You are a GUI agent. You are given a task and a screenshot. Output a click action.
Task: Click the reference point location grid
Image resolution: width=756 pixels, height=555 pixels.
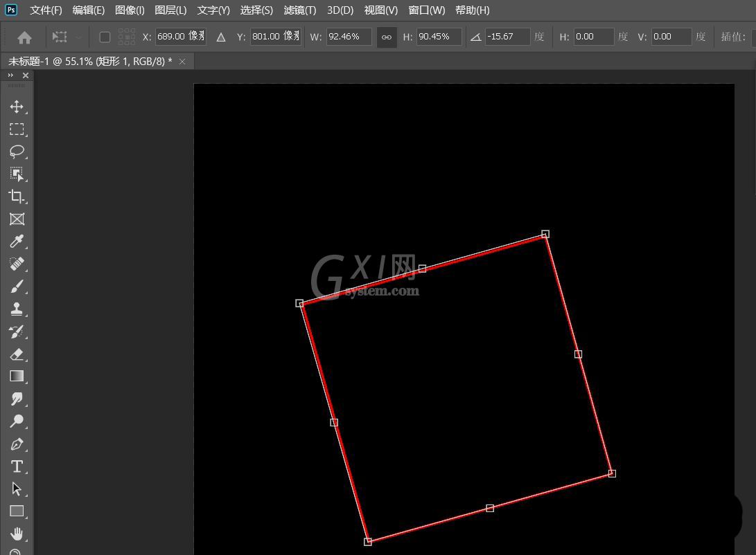pos(127,37)
